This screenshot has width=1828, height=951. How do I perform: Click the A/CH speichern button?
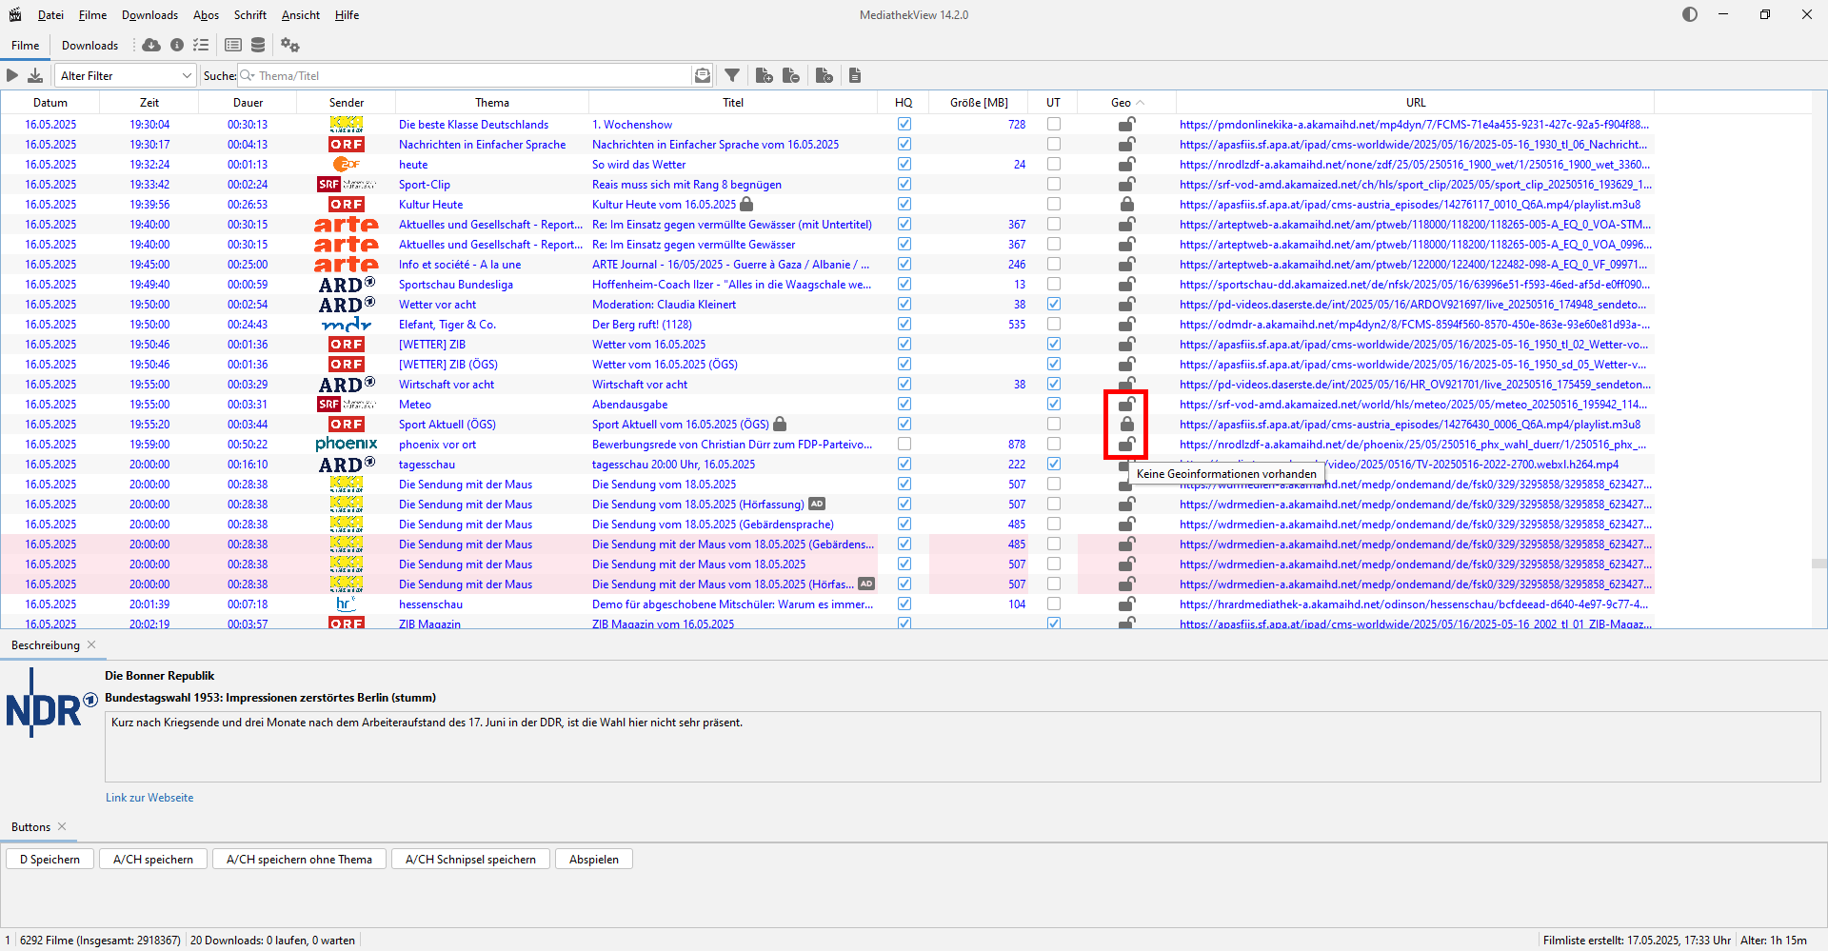coord(153,859)
